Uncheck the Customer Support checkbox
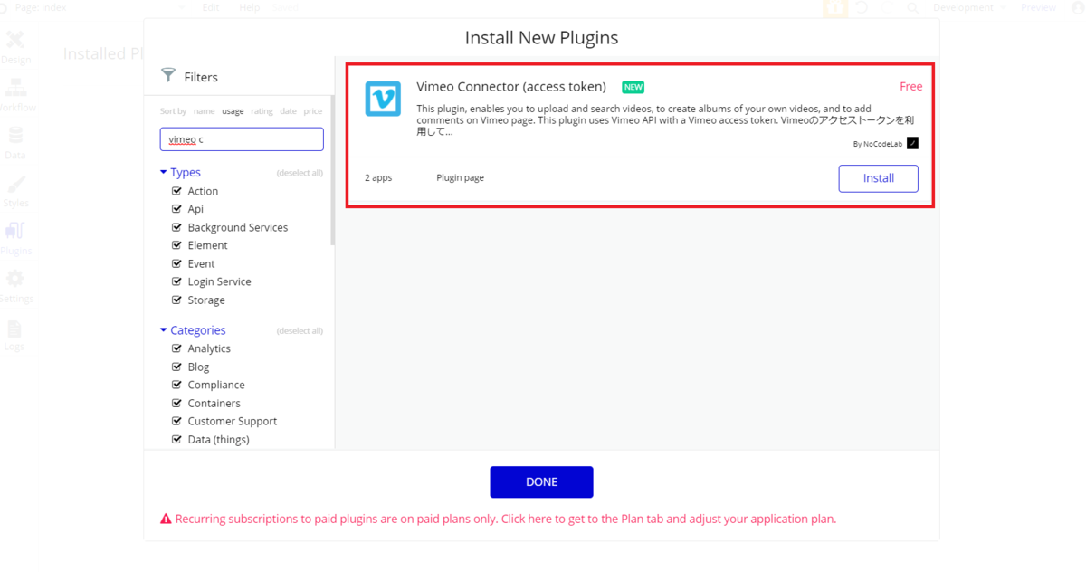The width and height of the screenshot is (1086, 572). [x=177, y=421]
